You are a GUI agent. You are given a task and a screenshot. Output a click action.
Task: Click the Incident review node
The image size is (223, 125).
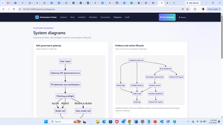click(155, 85)
